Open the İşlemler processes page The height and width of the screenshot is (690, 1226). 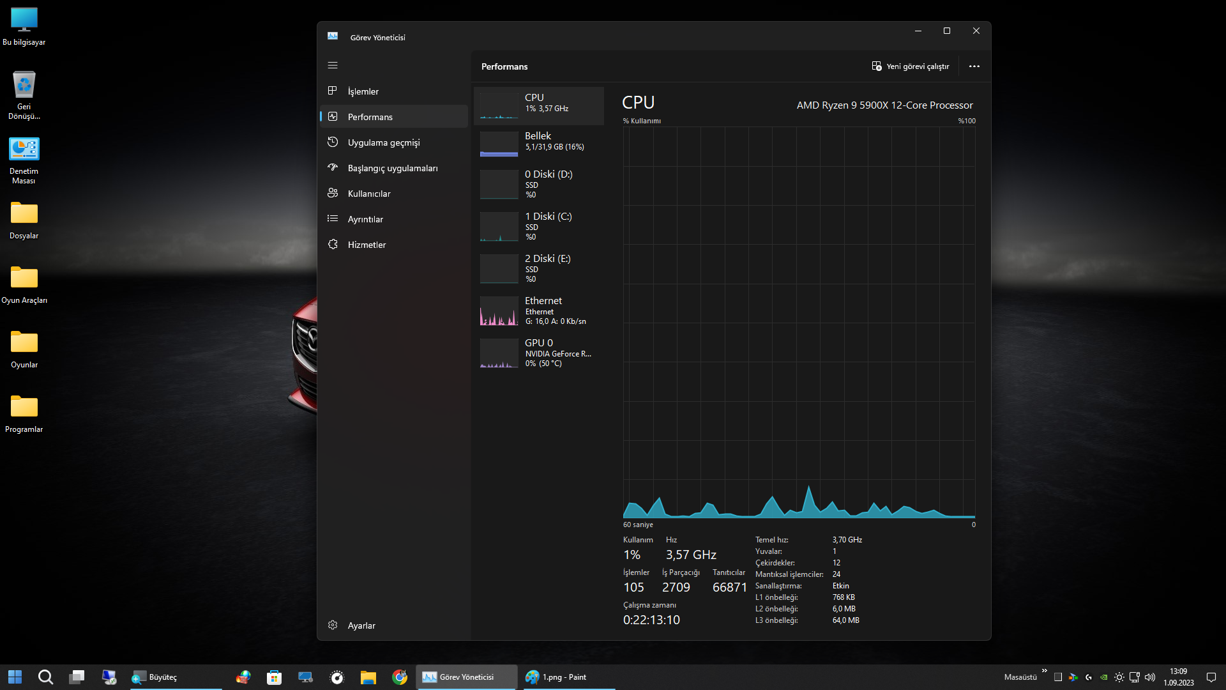click(363, 91)
